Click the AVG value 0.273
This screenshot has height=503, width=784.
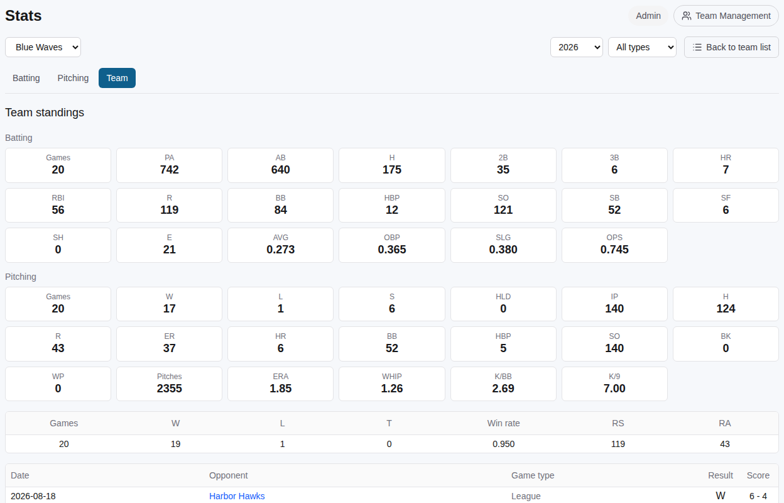281,250
